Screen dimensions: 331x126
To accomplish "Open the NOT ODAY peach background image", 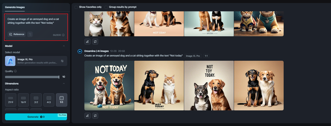I will [x=159, y=24].
